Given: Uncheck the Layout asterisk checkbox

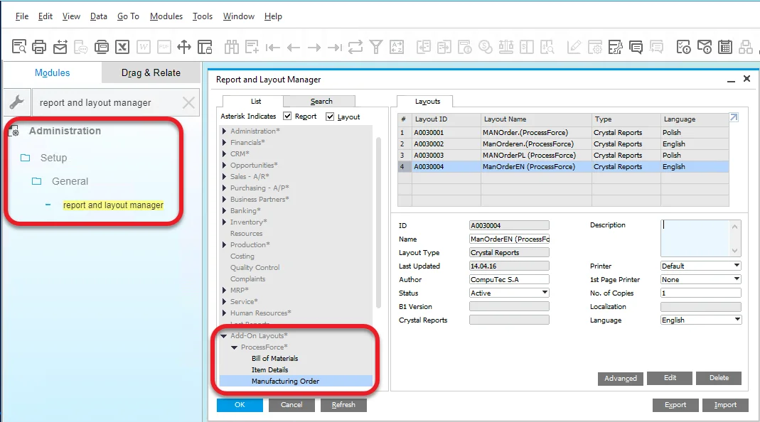Looking at the screenshot, I should pyautogui.click(x=331, y=117).
